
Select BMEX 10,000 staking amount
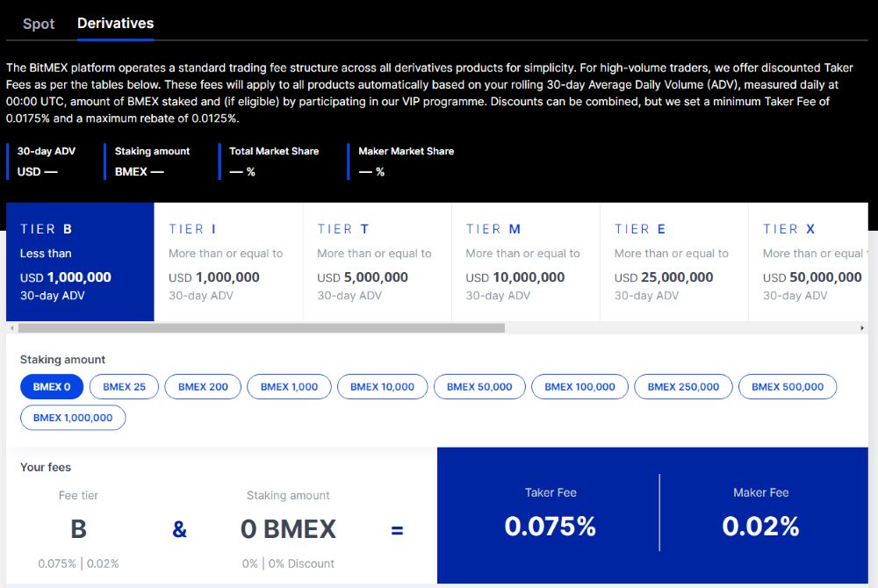(382, 387)
